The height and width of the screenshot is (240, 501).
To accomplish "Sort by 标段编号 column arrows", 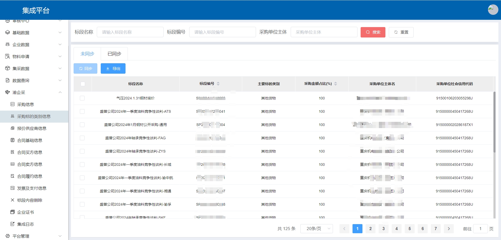I will pyautogui.click(x=218, y=84).
